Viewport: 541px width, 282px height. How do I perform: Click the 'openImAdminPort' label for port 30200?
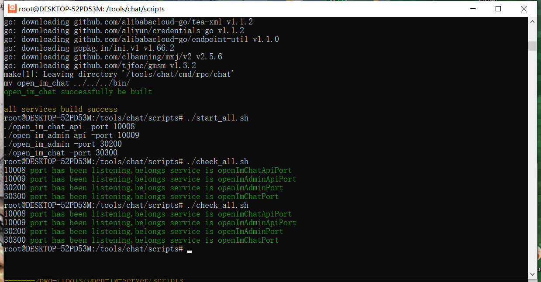(250, 187)
